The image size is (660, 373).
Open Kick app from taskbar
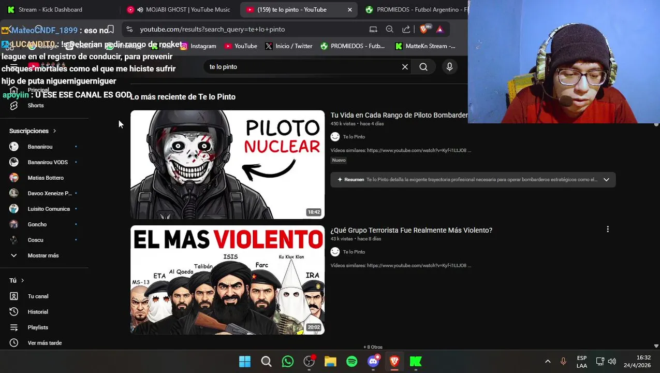coord(416,361)
